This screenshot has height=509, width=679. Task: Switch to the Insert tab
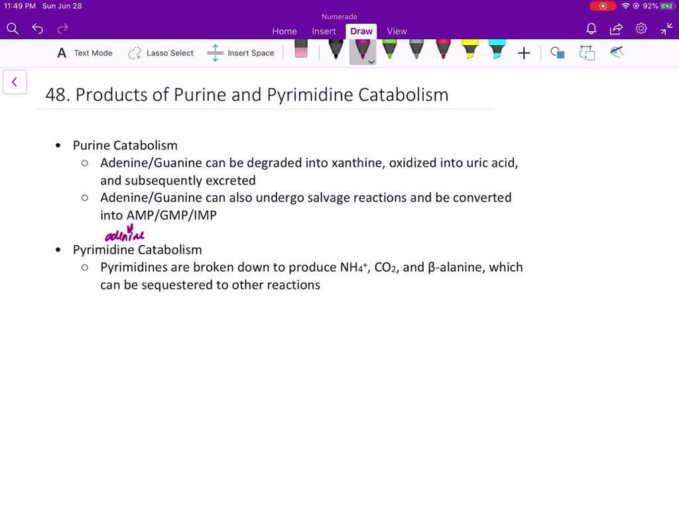(x=324, y=31)
